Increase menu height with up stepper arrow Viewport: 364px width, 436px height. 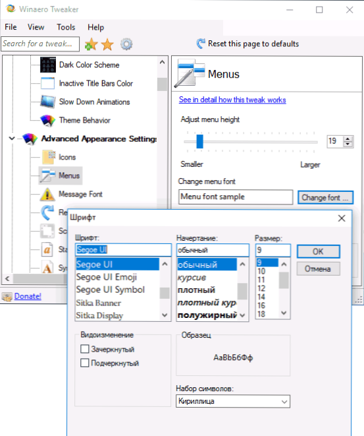coord(348,139)
